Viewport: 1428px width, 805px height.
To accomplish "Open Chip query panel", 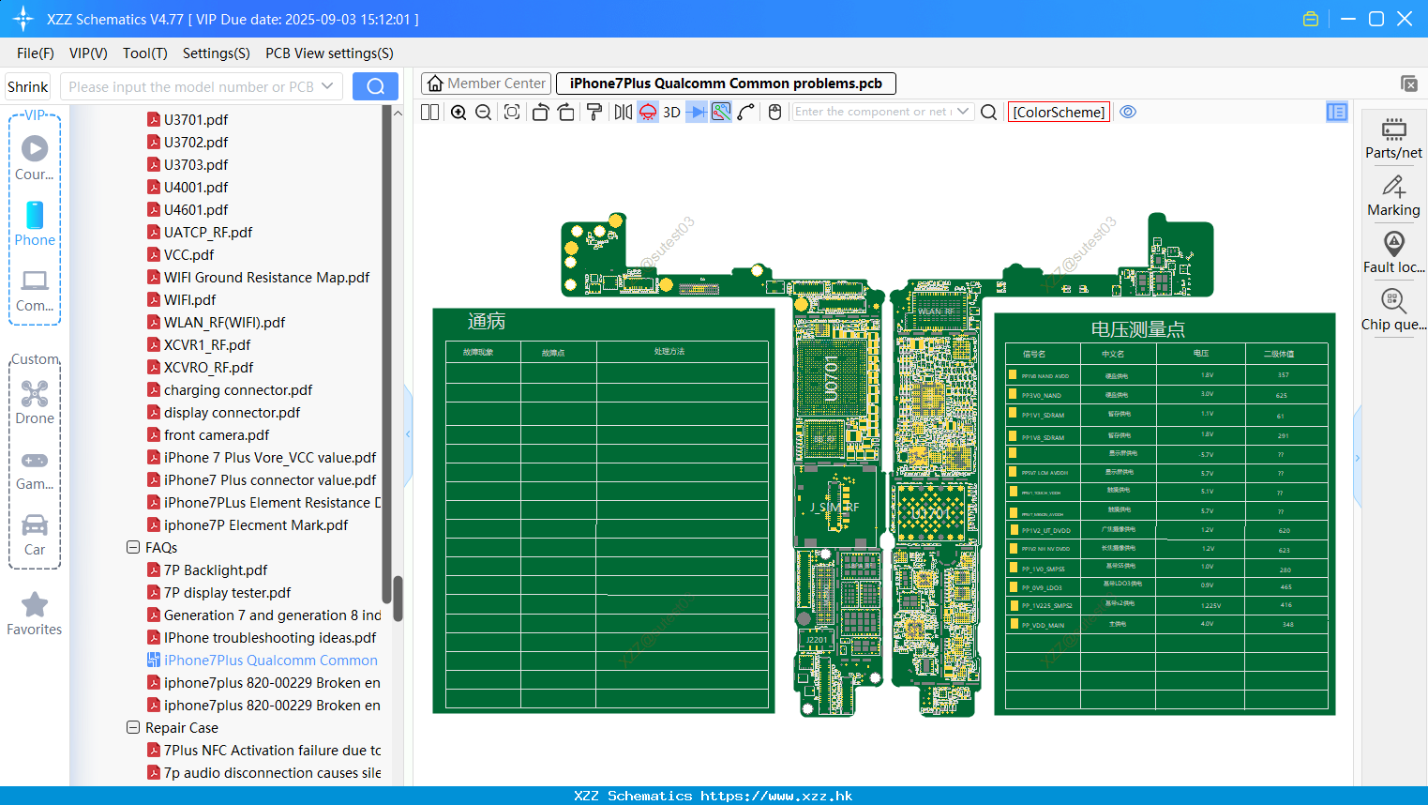I will [x=1393, y=311].
